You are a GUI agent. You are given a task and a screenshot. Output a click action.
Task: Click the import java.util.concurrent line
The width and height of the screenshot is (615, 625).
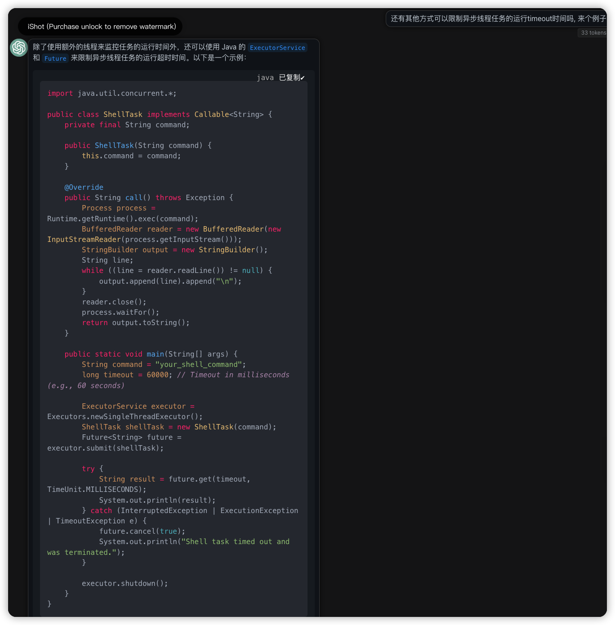point(112,93)
